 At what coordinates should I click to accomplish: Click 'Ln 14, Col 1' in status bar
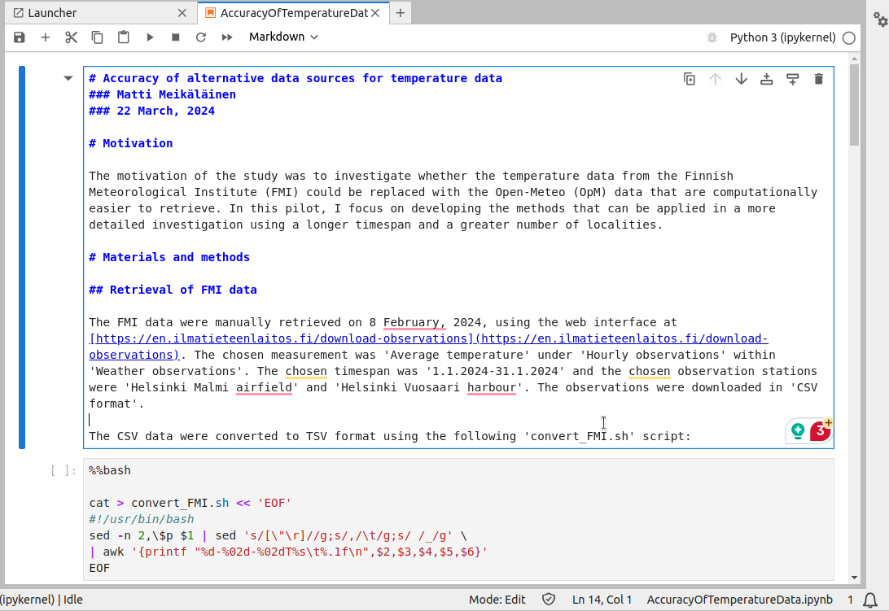[602, 600]
